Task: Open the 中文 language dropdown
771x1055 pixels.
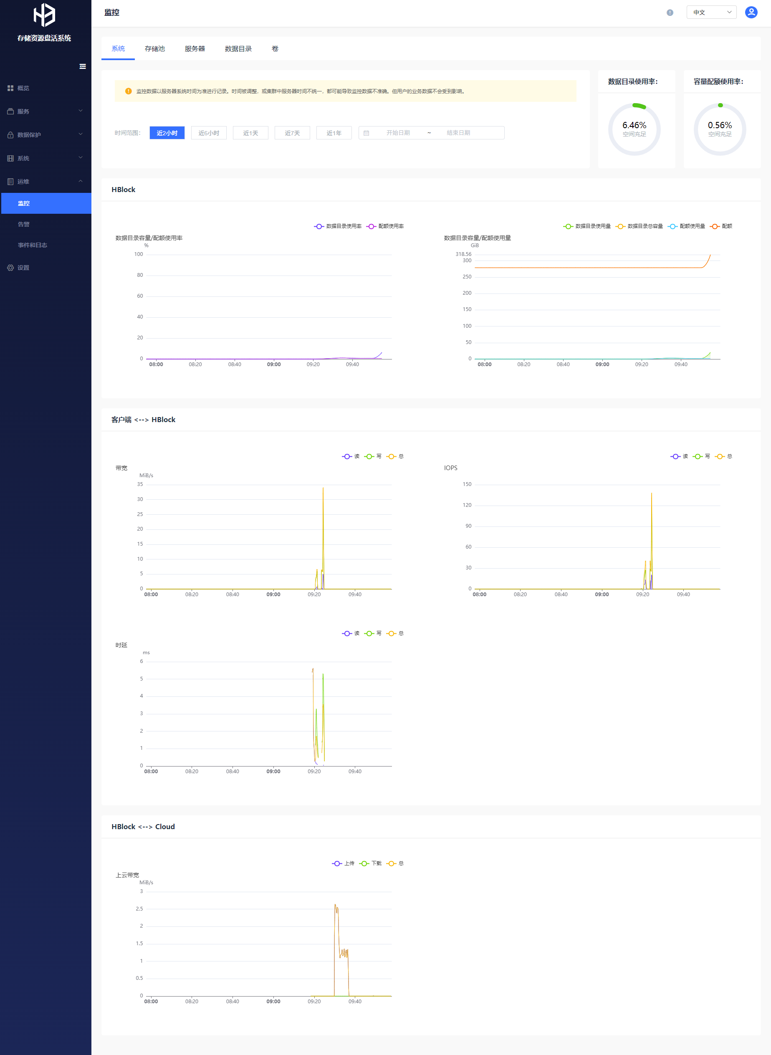Action: click(x=711, y=13)
